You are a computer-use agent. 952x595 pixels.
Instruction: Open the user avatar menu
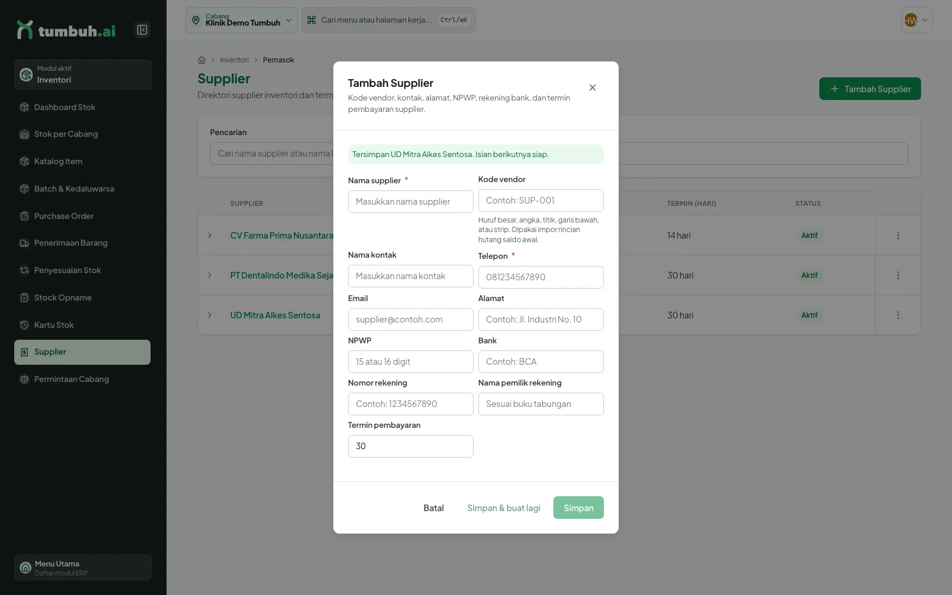917,20
